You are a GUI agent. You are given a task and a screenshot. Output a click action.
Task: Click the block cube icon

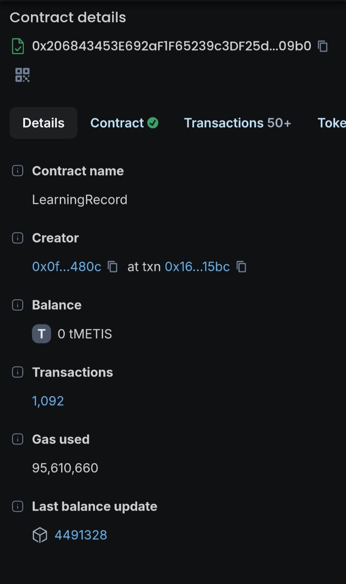click(x=40, y=535)
